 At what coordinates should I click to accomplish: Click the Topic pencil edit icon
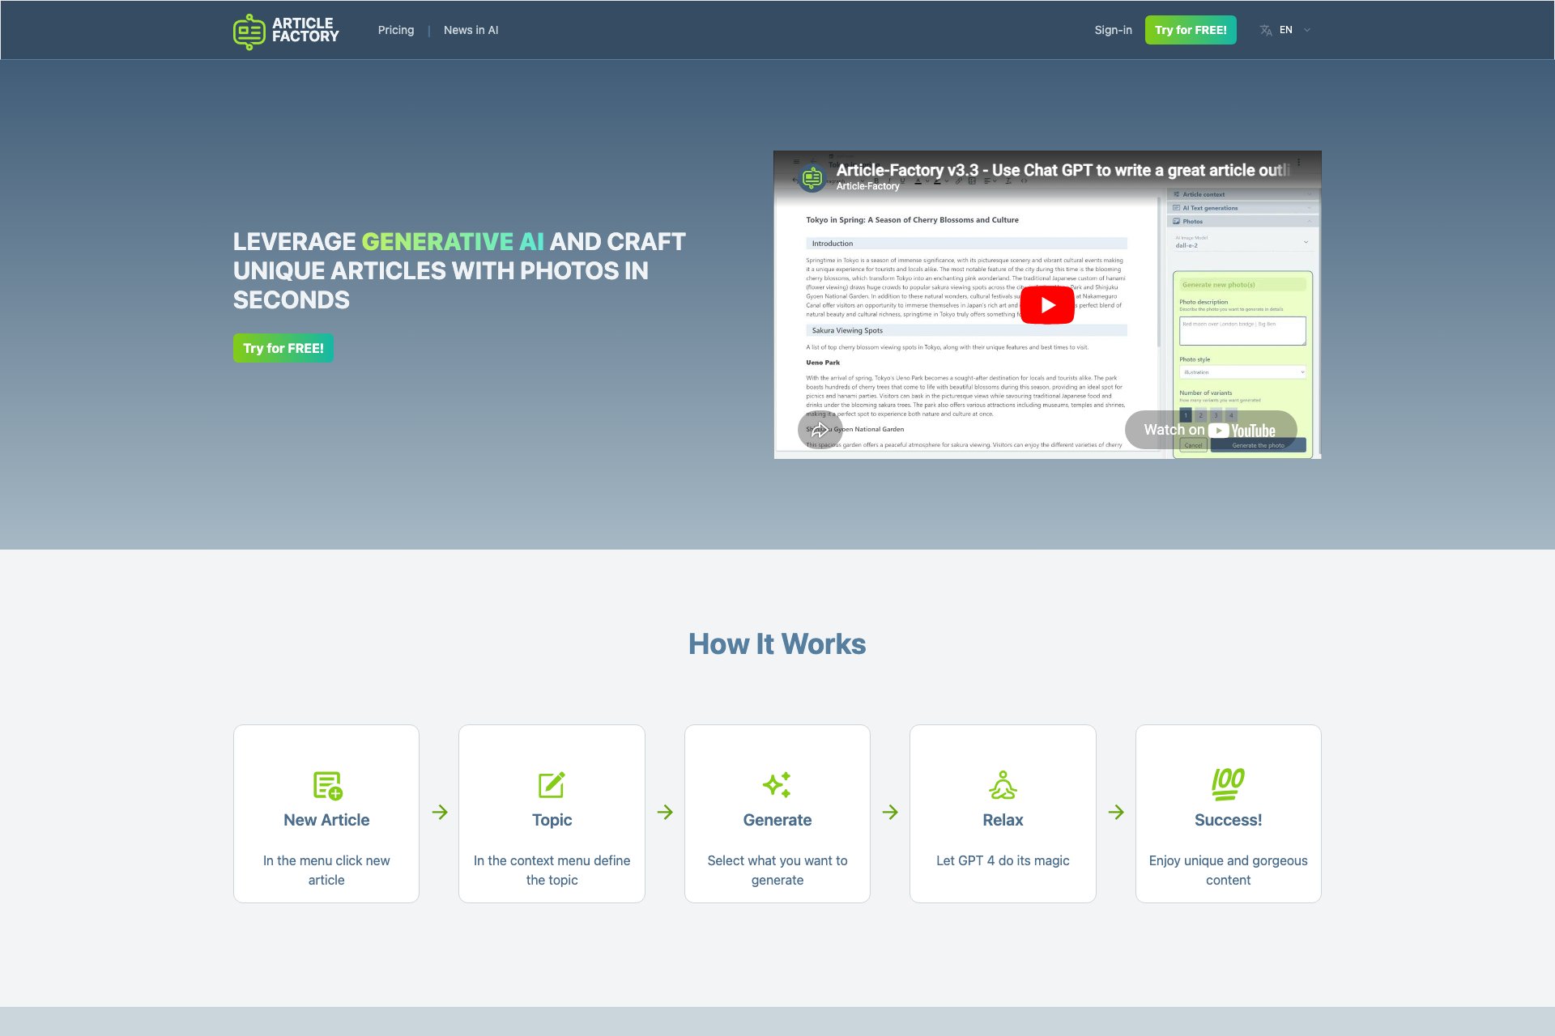click(x=552, y=785)
